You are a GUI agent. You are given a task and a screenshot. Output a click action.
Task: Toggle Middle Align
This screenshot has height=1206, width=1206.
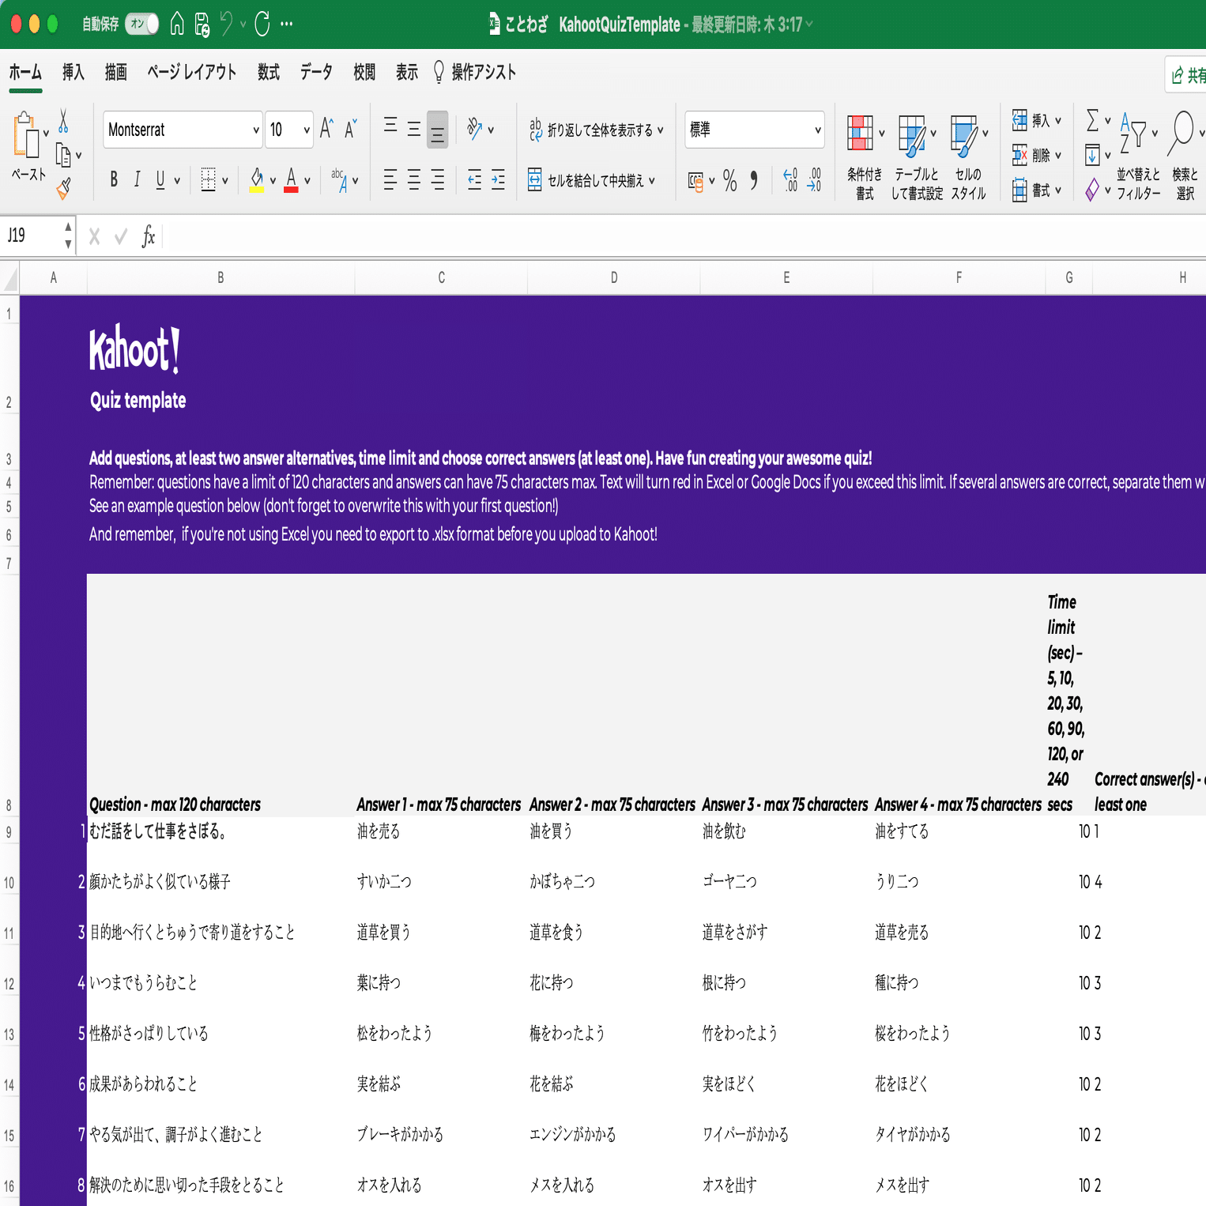tap(414, 130)
